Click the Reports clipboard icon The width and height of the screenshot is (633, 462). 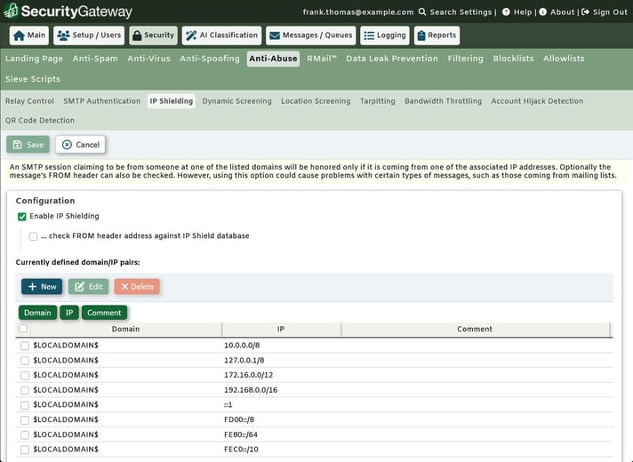(x=421, y=36)
